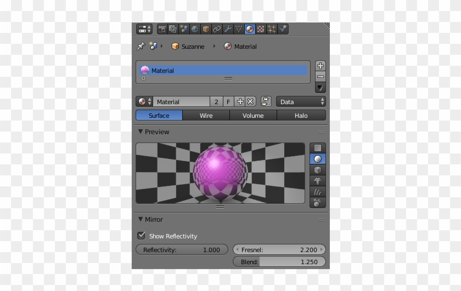Screen dimensions: 461x291
Task: Select Volume material type
Action: click(x=253, y=116)
